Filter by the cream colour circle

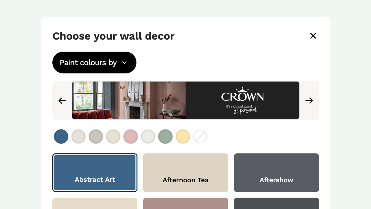point(113,136)
